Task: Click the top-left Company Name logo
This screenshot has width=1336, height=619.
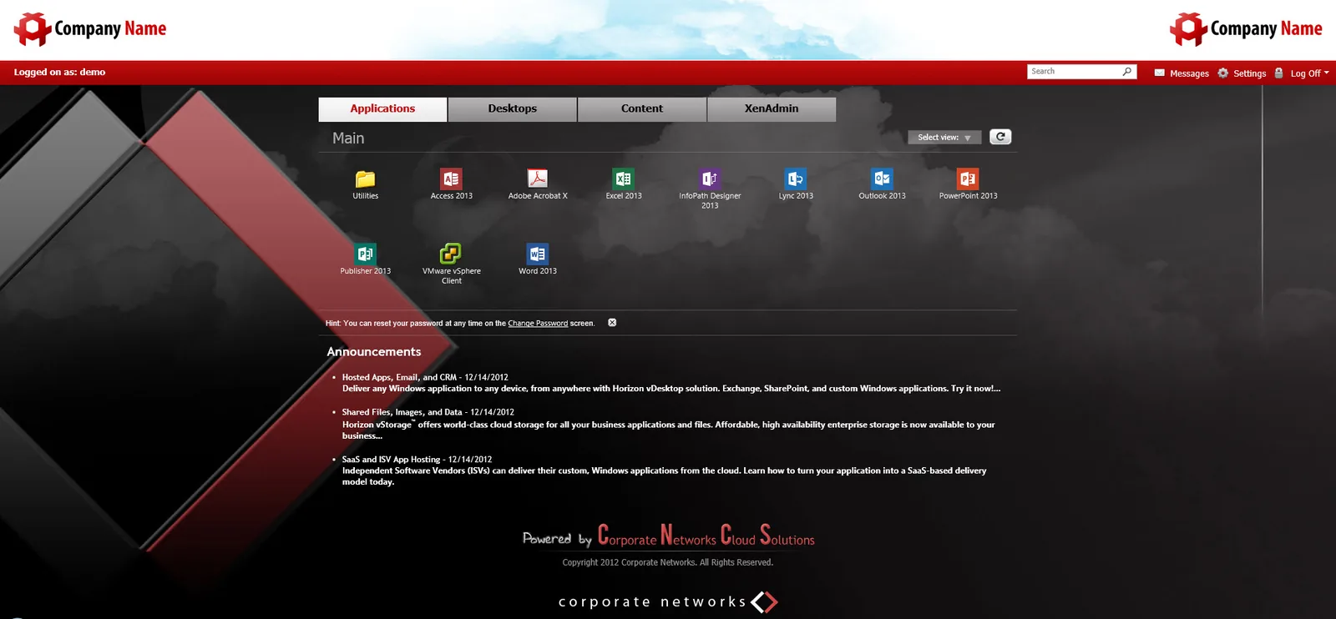Action: (90, 29)
